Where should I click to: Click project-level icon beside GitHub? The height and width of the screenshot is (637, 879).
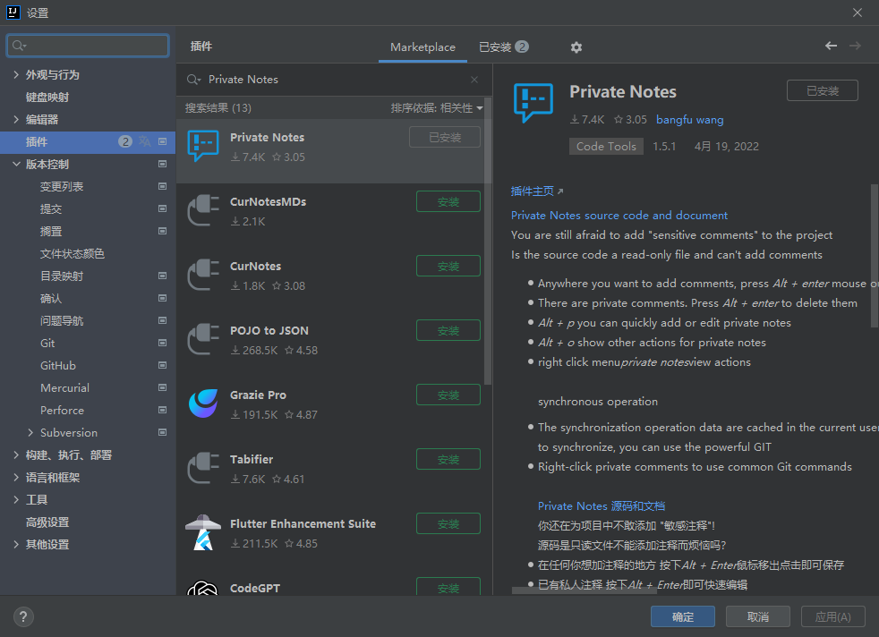[163, 365]
